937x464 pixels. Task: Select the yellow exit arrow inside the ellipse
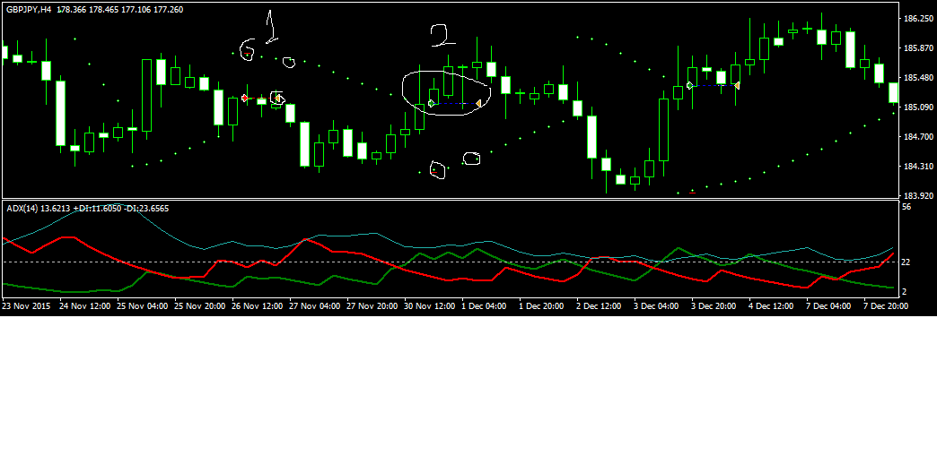(478, 104)
